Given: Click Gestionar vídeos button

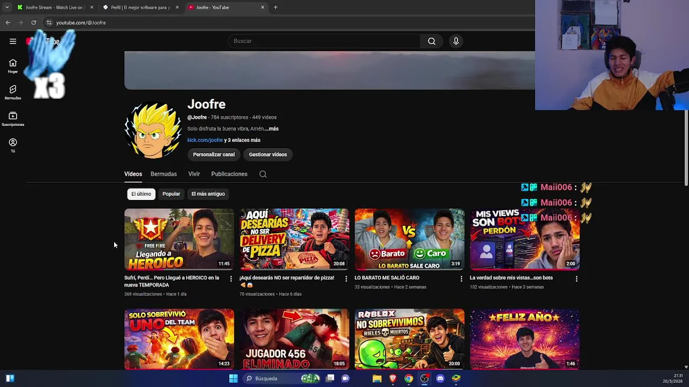Looking at the screenshot, I should [x=268, y=155].
